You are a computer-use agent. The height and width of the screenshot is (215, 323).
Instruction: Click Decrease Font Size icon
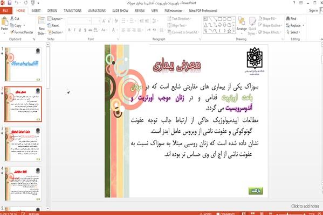(109, 21)
